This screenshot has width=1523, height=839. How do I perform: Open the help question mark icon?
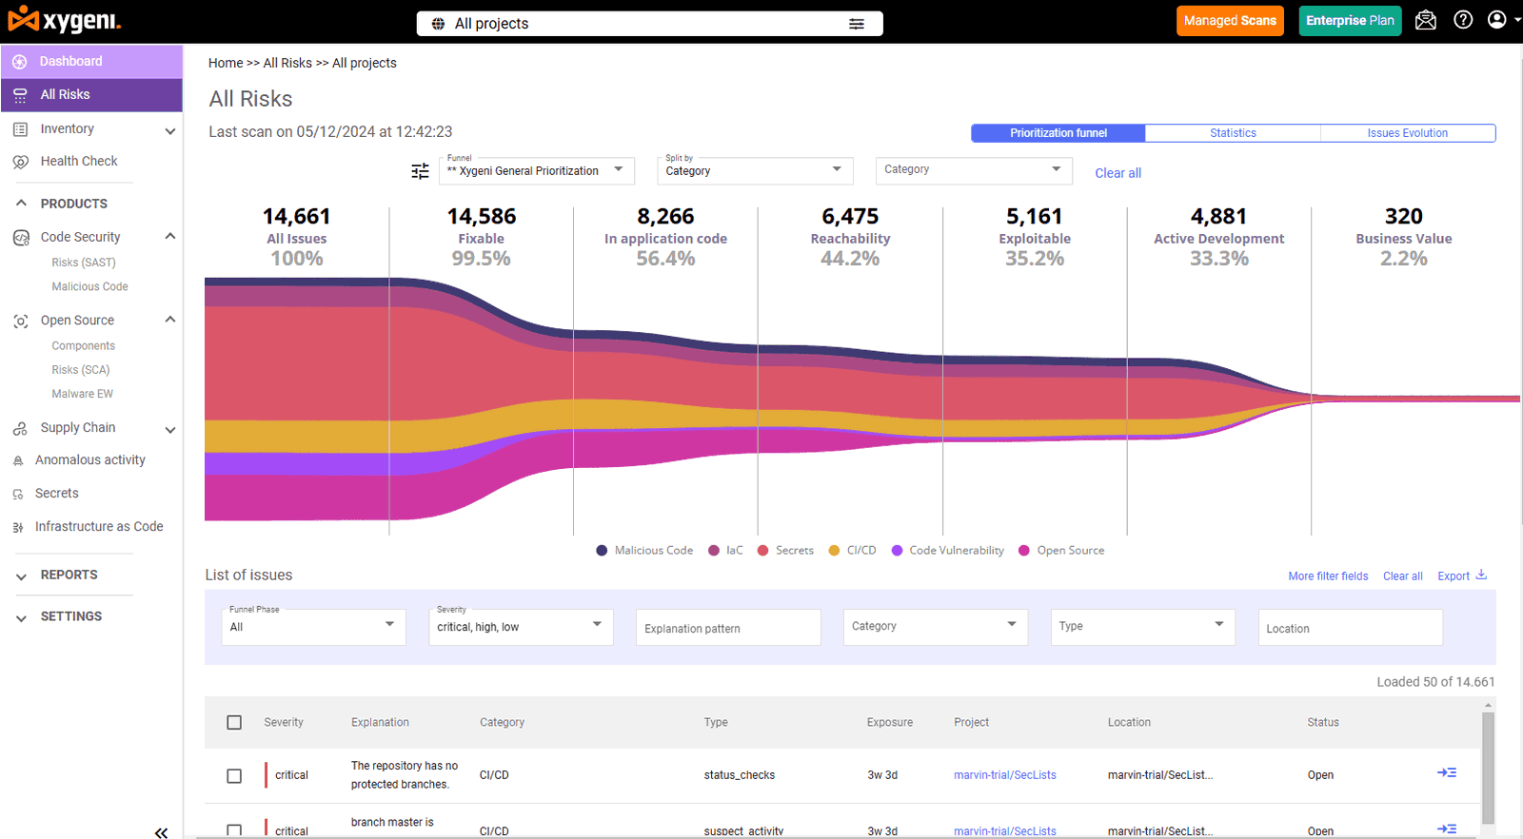pyautogui.click(x=1463, y=20)
